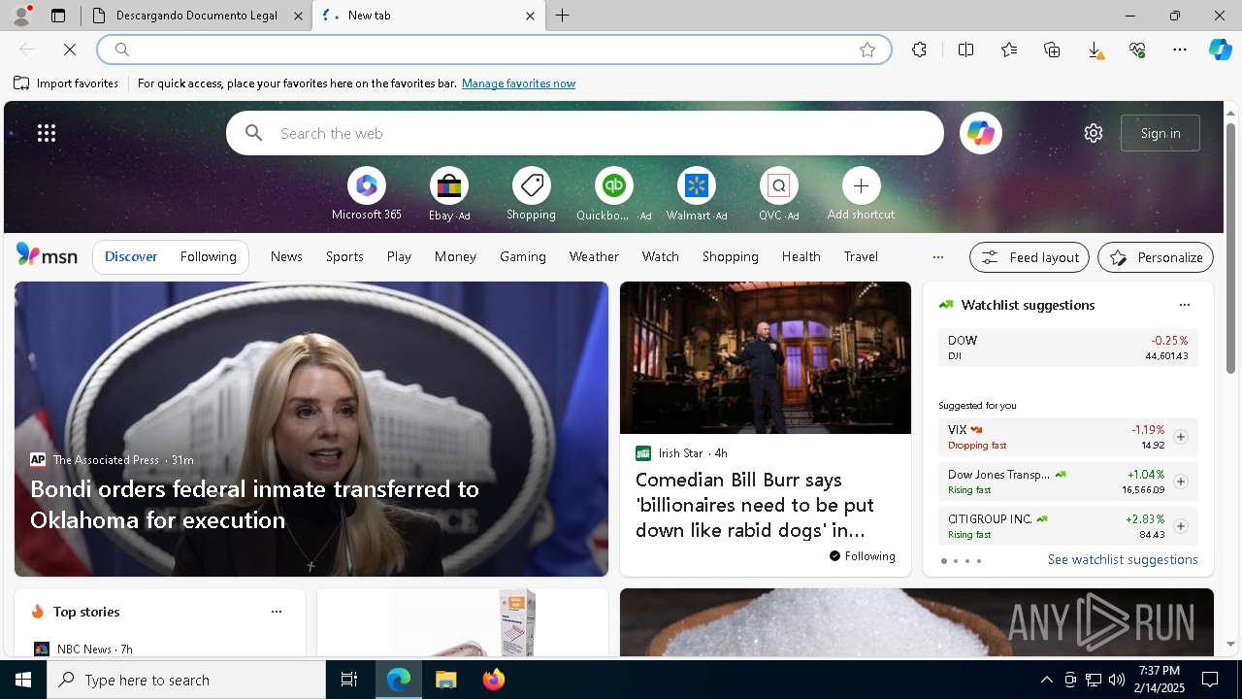Screen dimensions: 1242x699
Task: Open the Ebay shortcut
Action: pyautogui.click(x=449, y=194)
